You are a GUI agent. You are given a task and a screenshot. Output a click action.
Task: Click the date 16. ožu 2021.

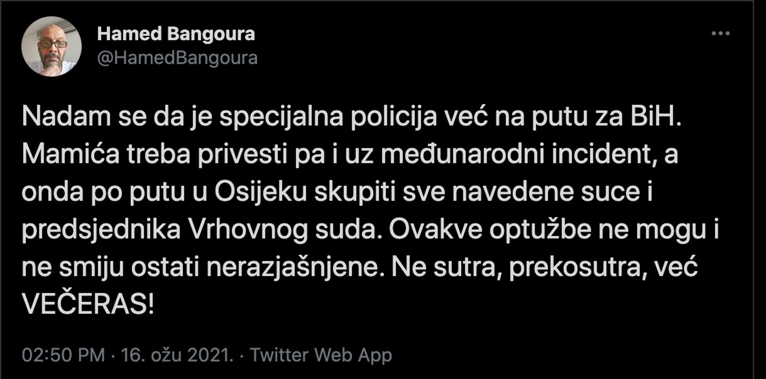coord(177,355)
